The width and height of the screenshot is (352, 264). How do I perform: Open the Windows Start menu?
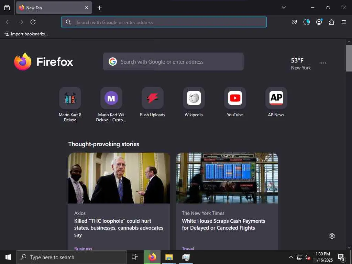[x=8, y=257]
